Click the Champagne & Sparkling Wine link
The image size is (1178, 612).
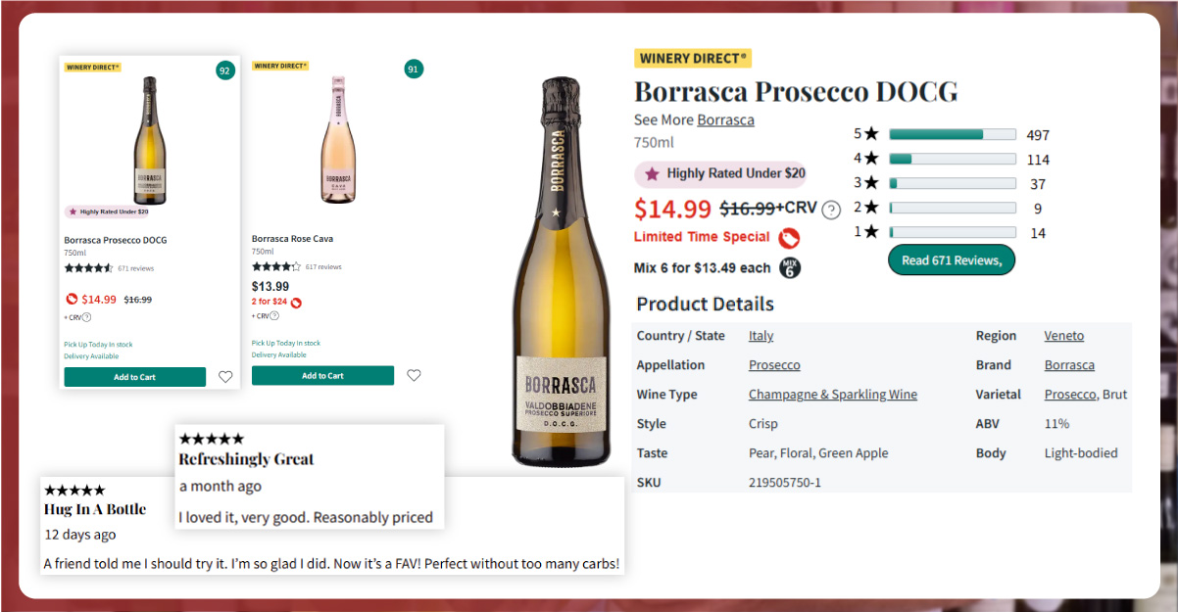[x=832, y=395]
